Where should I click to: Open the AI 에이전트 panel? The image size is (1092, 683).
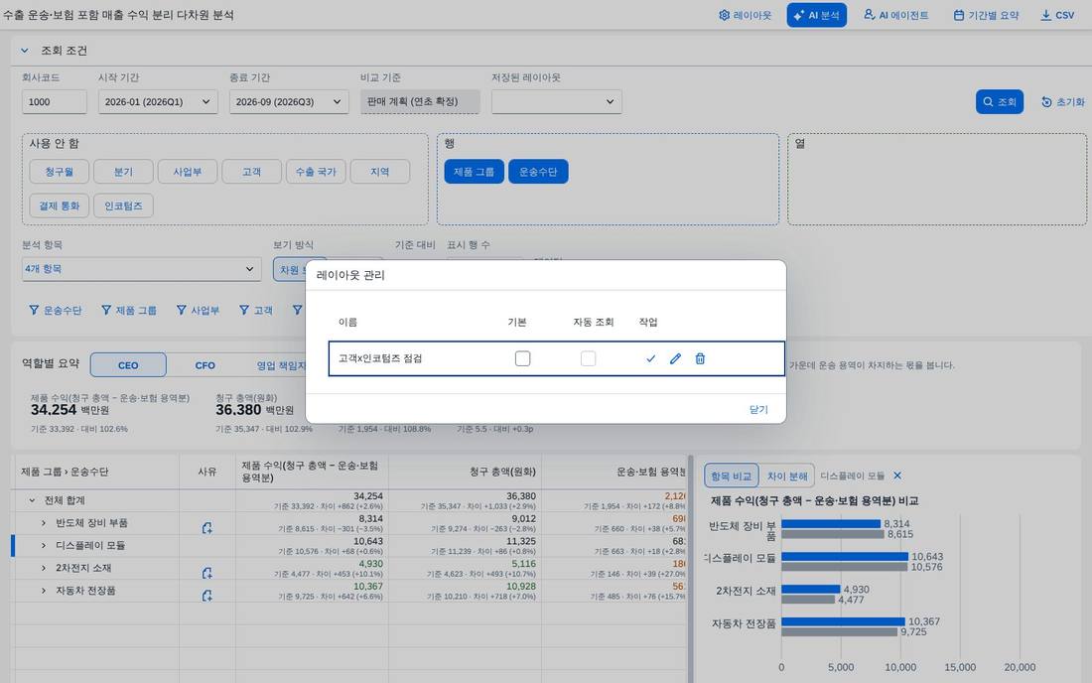pos(896,15)
